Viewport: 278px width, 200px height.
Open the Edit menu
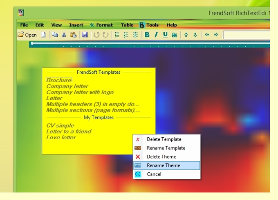[40, 25]
